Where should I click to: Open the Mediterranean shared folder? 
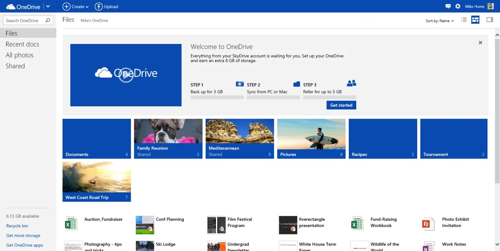pyautogui.click(x=240, y=139)
